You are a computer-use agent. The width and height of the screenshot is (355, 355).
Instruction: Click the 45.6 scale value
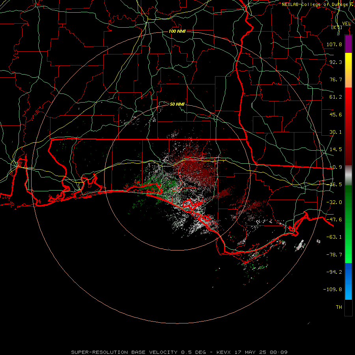point(336,114)
